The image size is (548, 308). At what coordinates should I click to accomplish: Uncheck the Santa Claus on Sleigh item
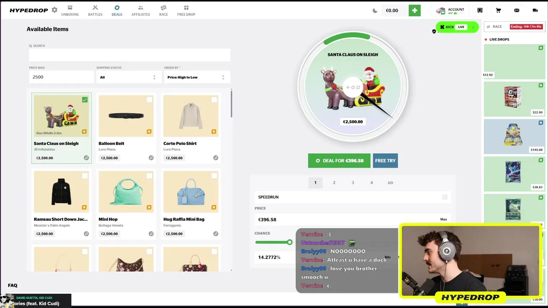coord(85,100)
